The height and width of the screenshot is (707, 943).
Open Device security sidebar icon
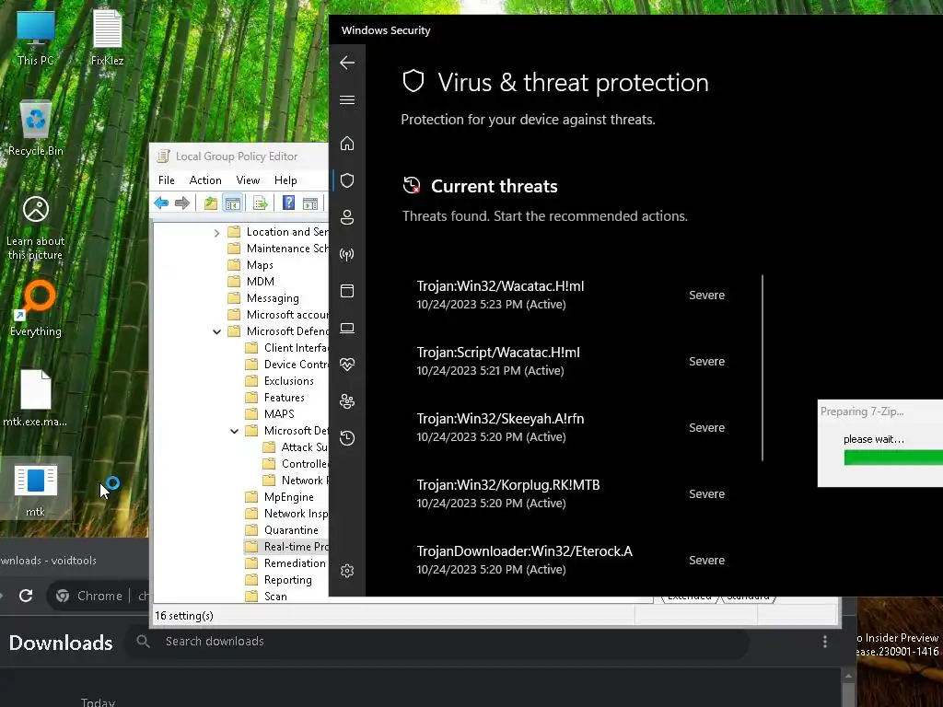click(347, 328)
